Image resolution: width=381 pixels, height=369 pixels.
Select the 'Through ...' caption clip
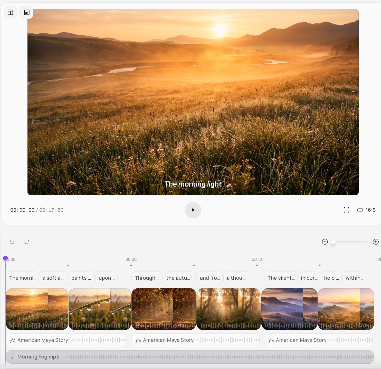pyautogui.click(x=147, y=278)
